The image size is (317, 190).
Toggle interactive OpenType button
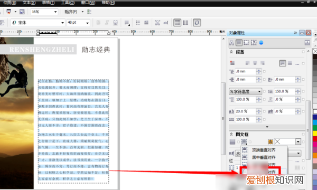coord(197,23)
